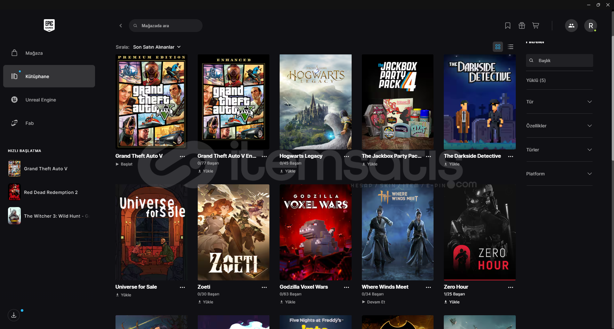Screen dimensions: 614x329
Task: Launch Red Dead Redemption 2 from quick launch
Action: point(49,192)
